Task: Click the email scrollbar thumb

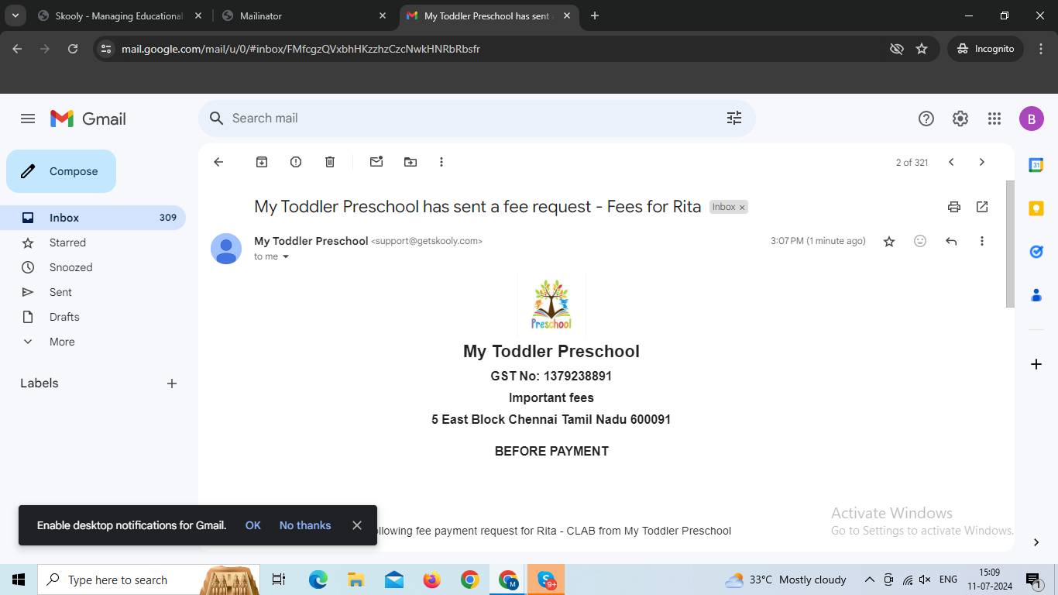Action: pos(1010,244)
